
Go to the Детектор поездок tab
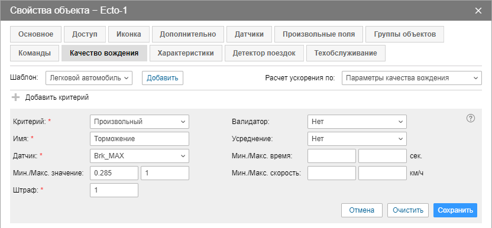point(264,53)
